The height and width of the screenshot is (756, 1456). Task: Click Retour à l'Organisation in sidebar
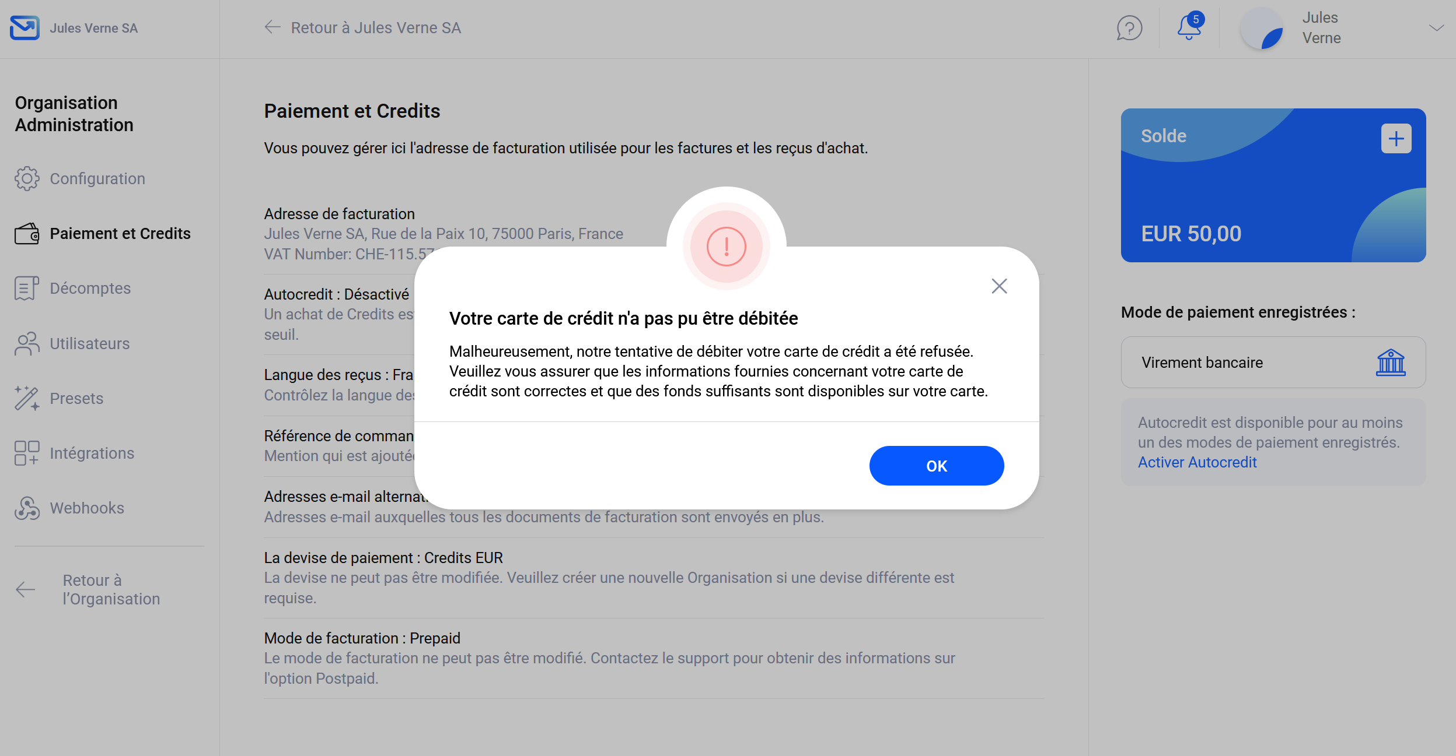coord(110,589)
